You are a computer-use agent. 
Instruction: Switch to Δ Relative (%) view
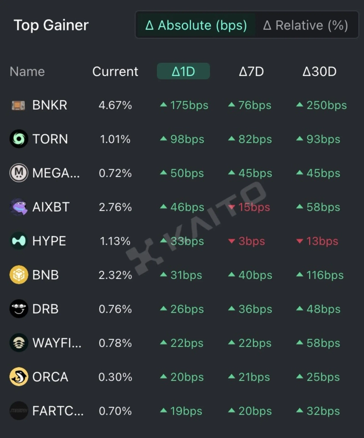(305, 25)
